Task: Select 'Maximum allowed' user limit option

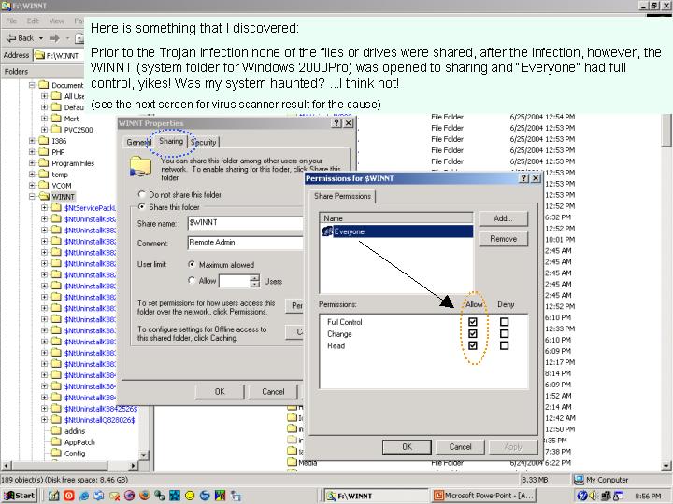Action: pyautogui.click(x=192, y=264)
